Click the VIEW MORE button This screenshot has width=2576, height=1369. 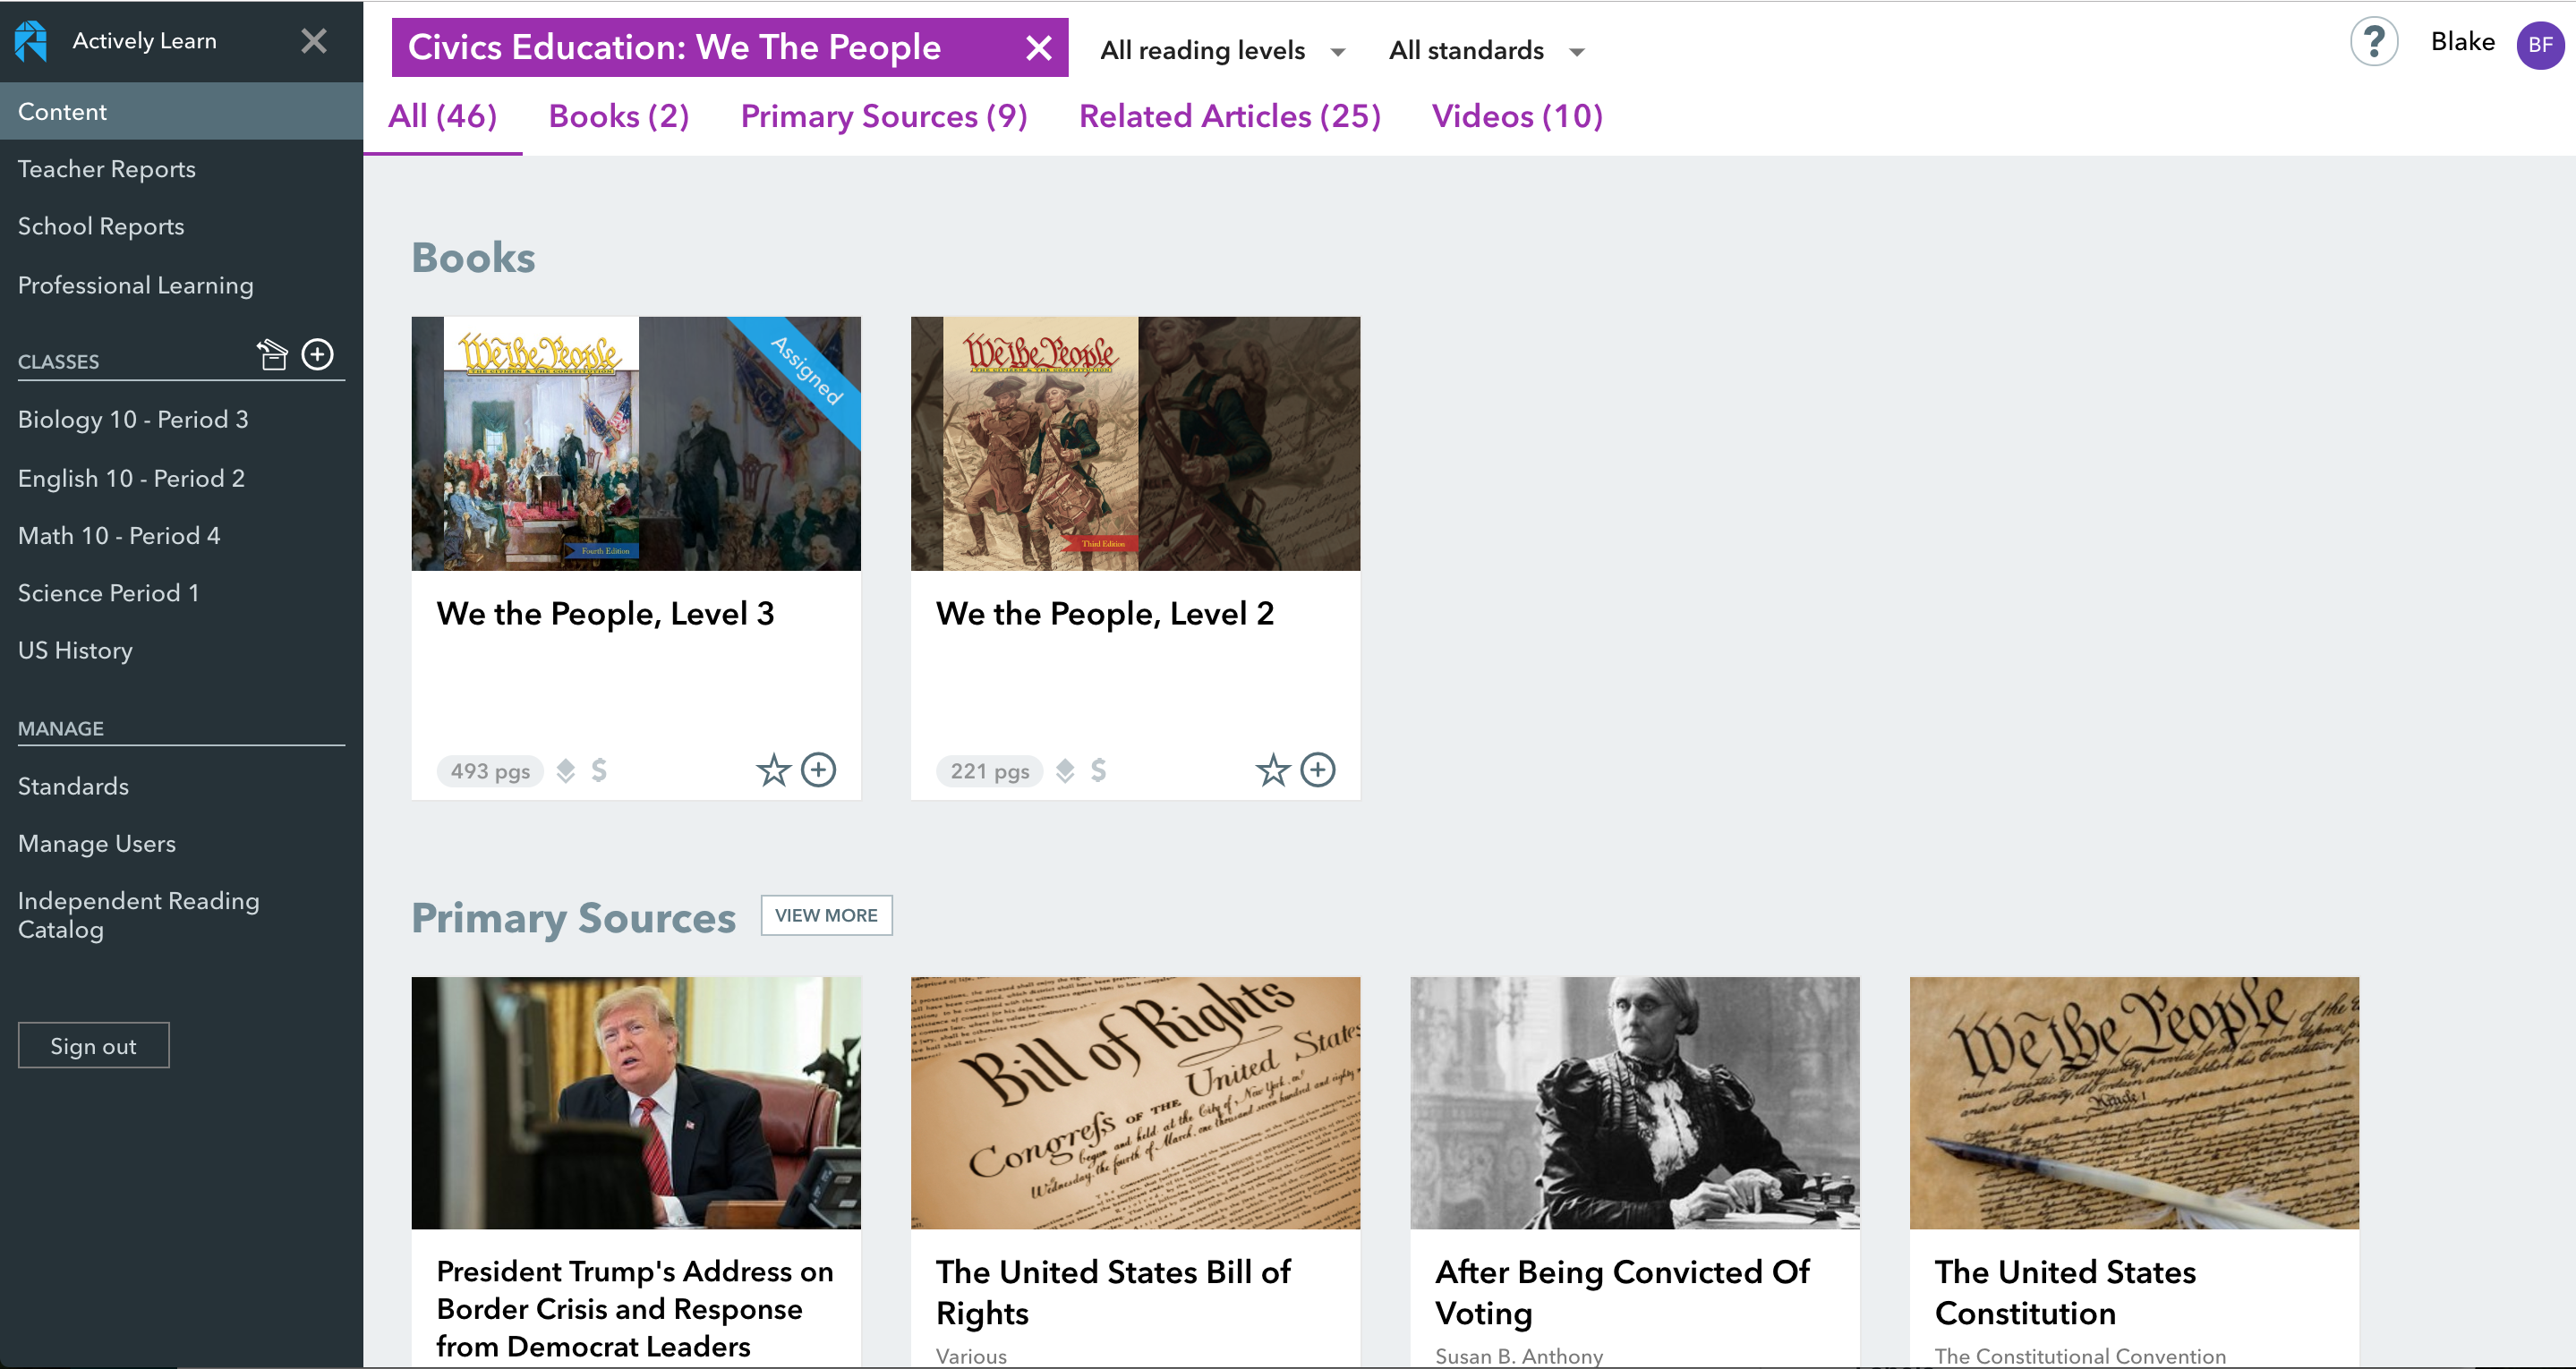[x=826, y=915]
